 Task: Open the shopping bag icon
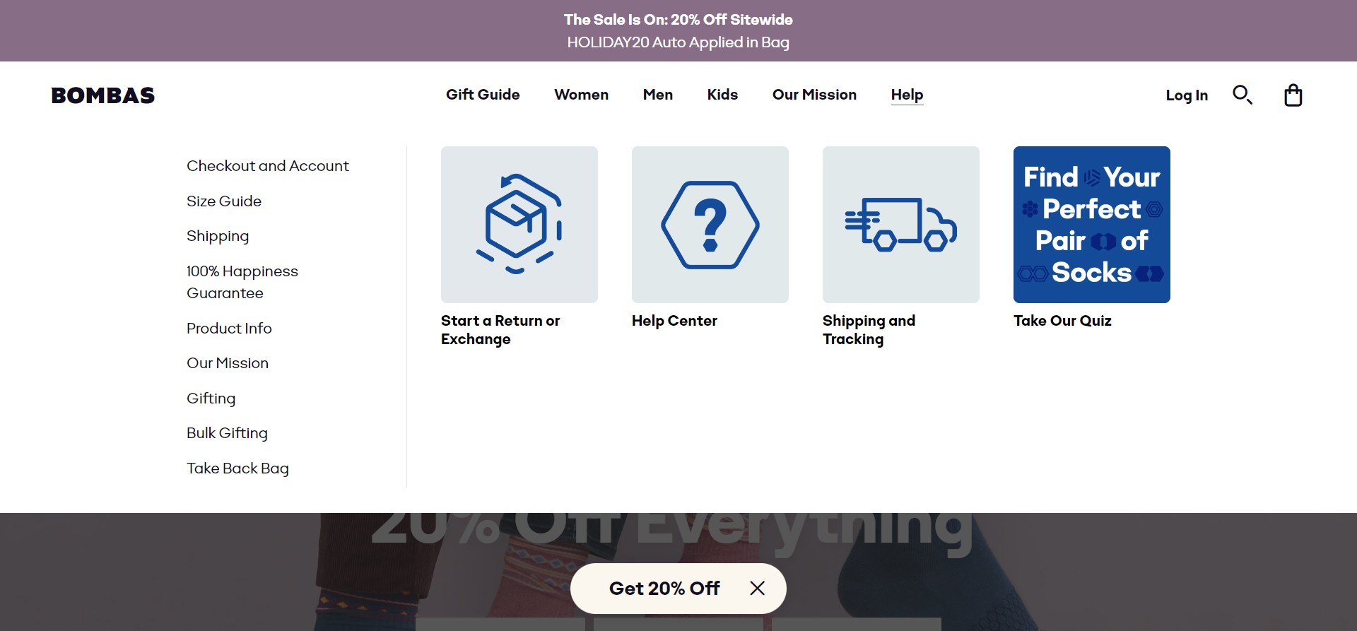point(1293,95)
